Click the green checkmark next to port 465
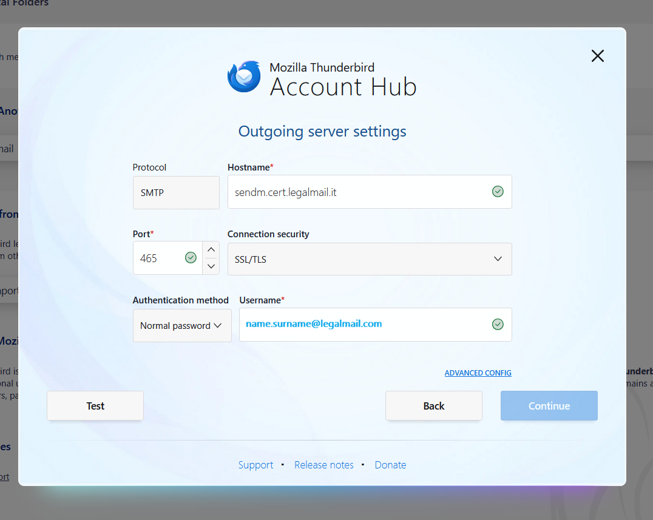This screenshot has width=653, height=520. point(191,258)
